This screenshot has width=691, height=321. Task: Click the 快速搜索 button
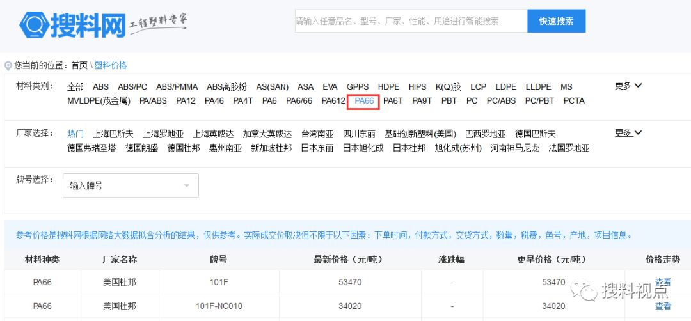556,21
